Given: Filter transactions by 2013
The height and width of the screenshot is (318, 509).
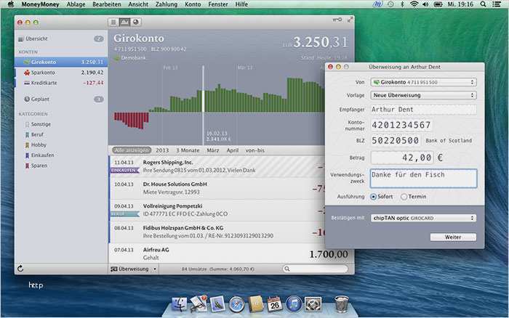Looking at the screenshot, I should [162, 150].
